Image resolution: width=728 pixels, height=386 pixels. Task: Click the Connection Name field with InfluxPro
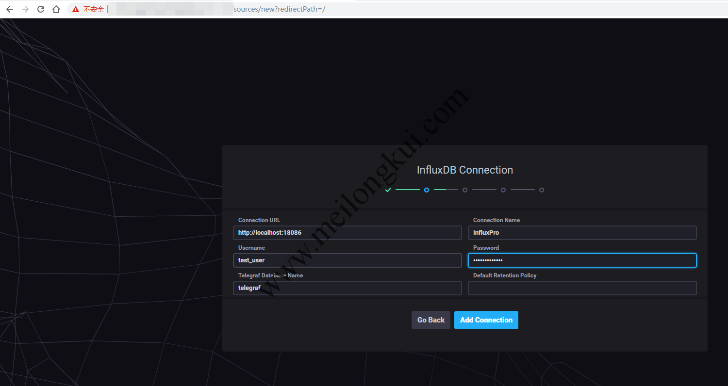582,233
